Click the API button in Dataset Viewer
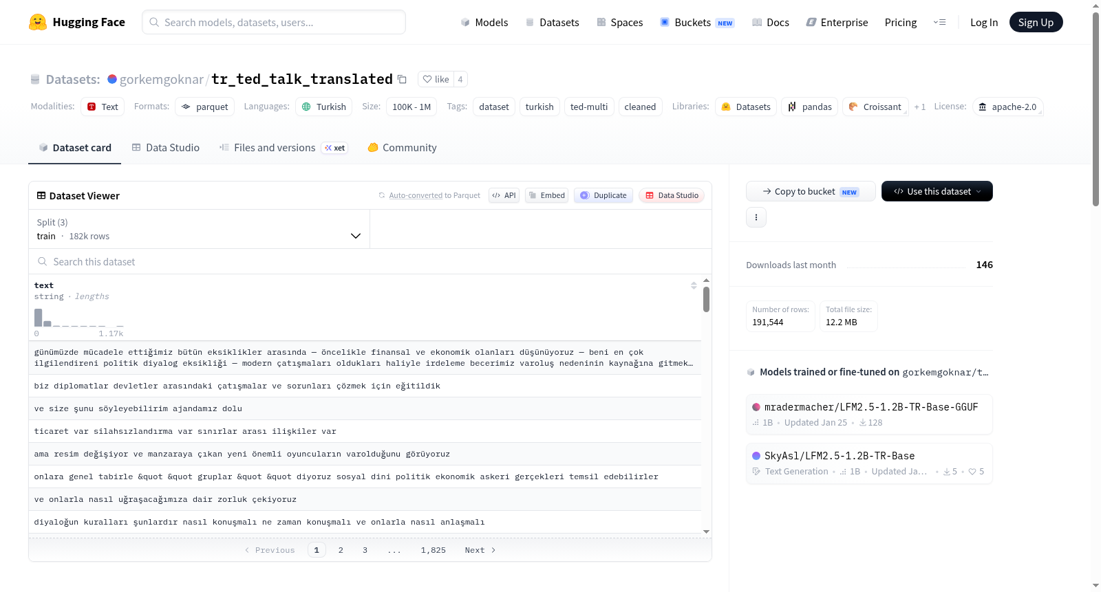This screenshot has height=592, width=1101. (x=504, y=195)
